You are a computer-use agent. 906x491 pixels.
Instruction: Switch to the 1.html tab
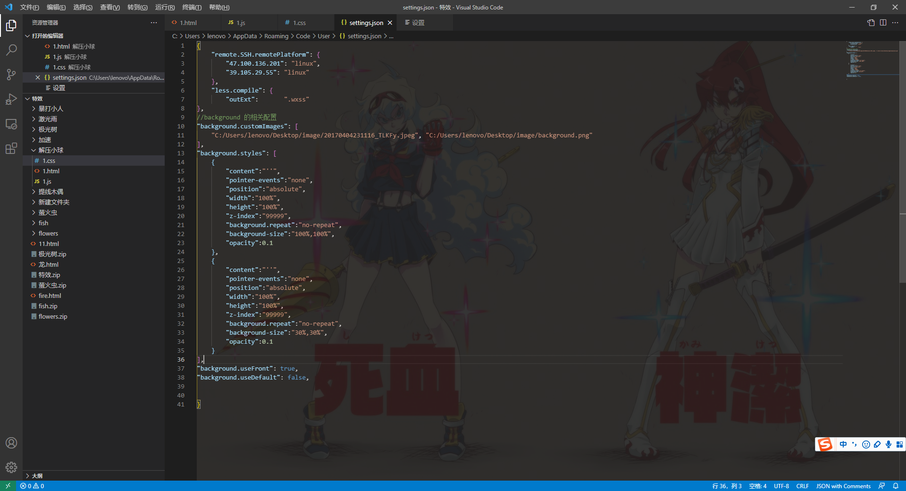pos(192,23)
